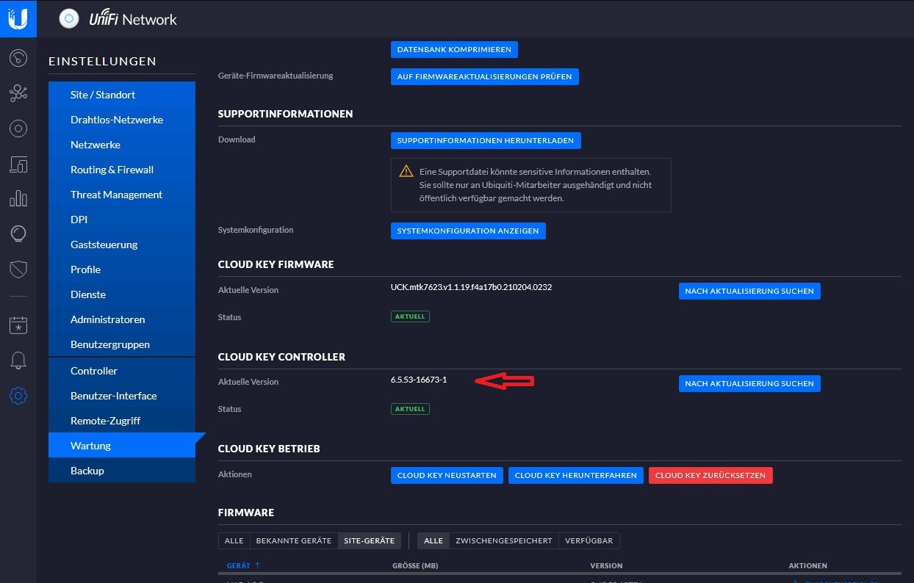Click Supportinformationen herunterladen button

(x=486, y=140)
